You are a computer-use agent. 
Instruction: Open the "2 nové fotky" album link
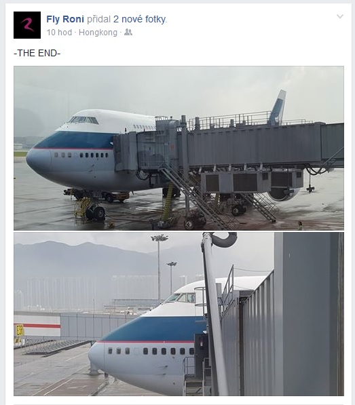point(140,19)
